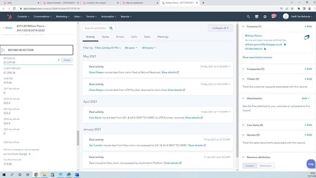Switch to the Emails tab
The height and width of the screenshot is (178, 316).
pyautogui.click(x=120, y=37)
